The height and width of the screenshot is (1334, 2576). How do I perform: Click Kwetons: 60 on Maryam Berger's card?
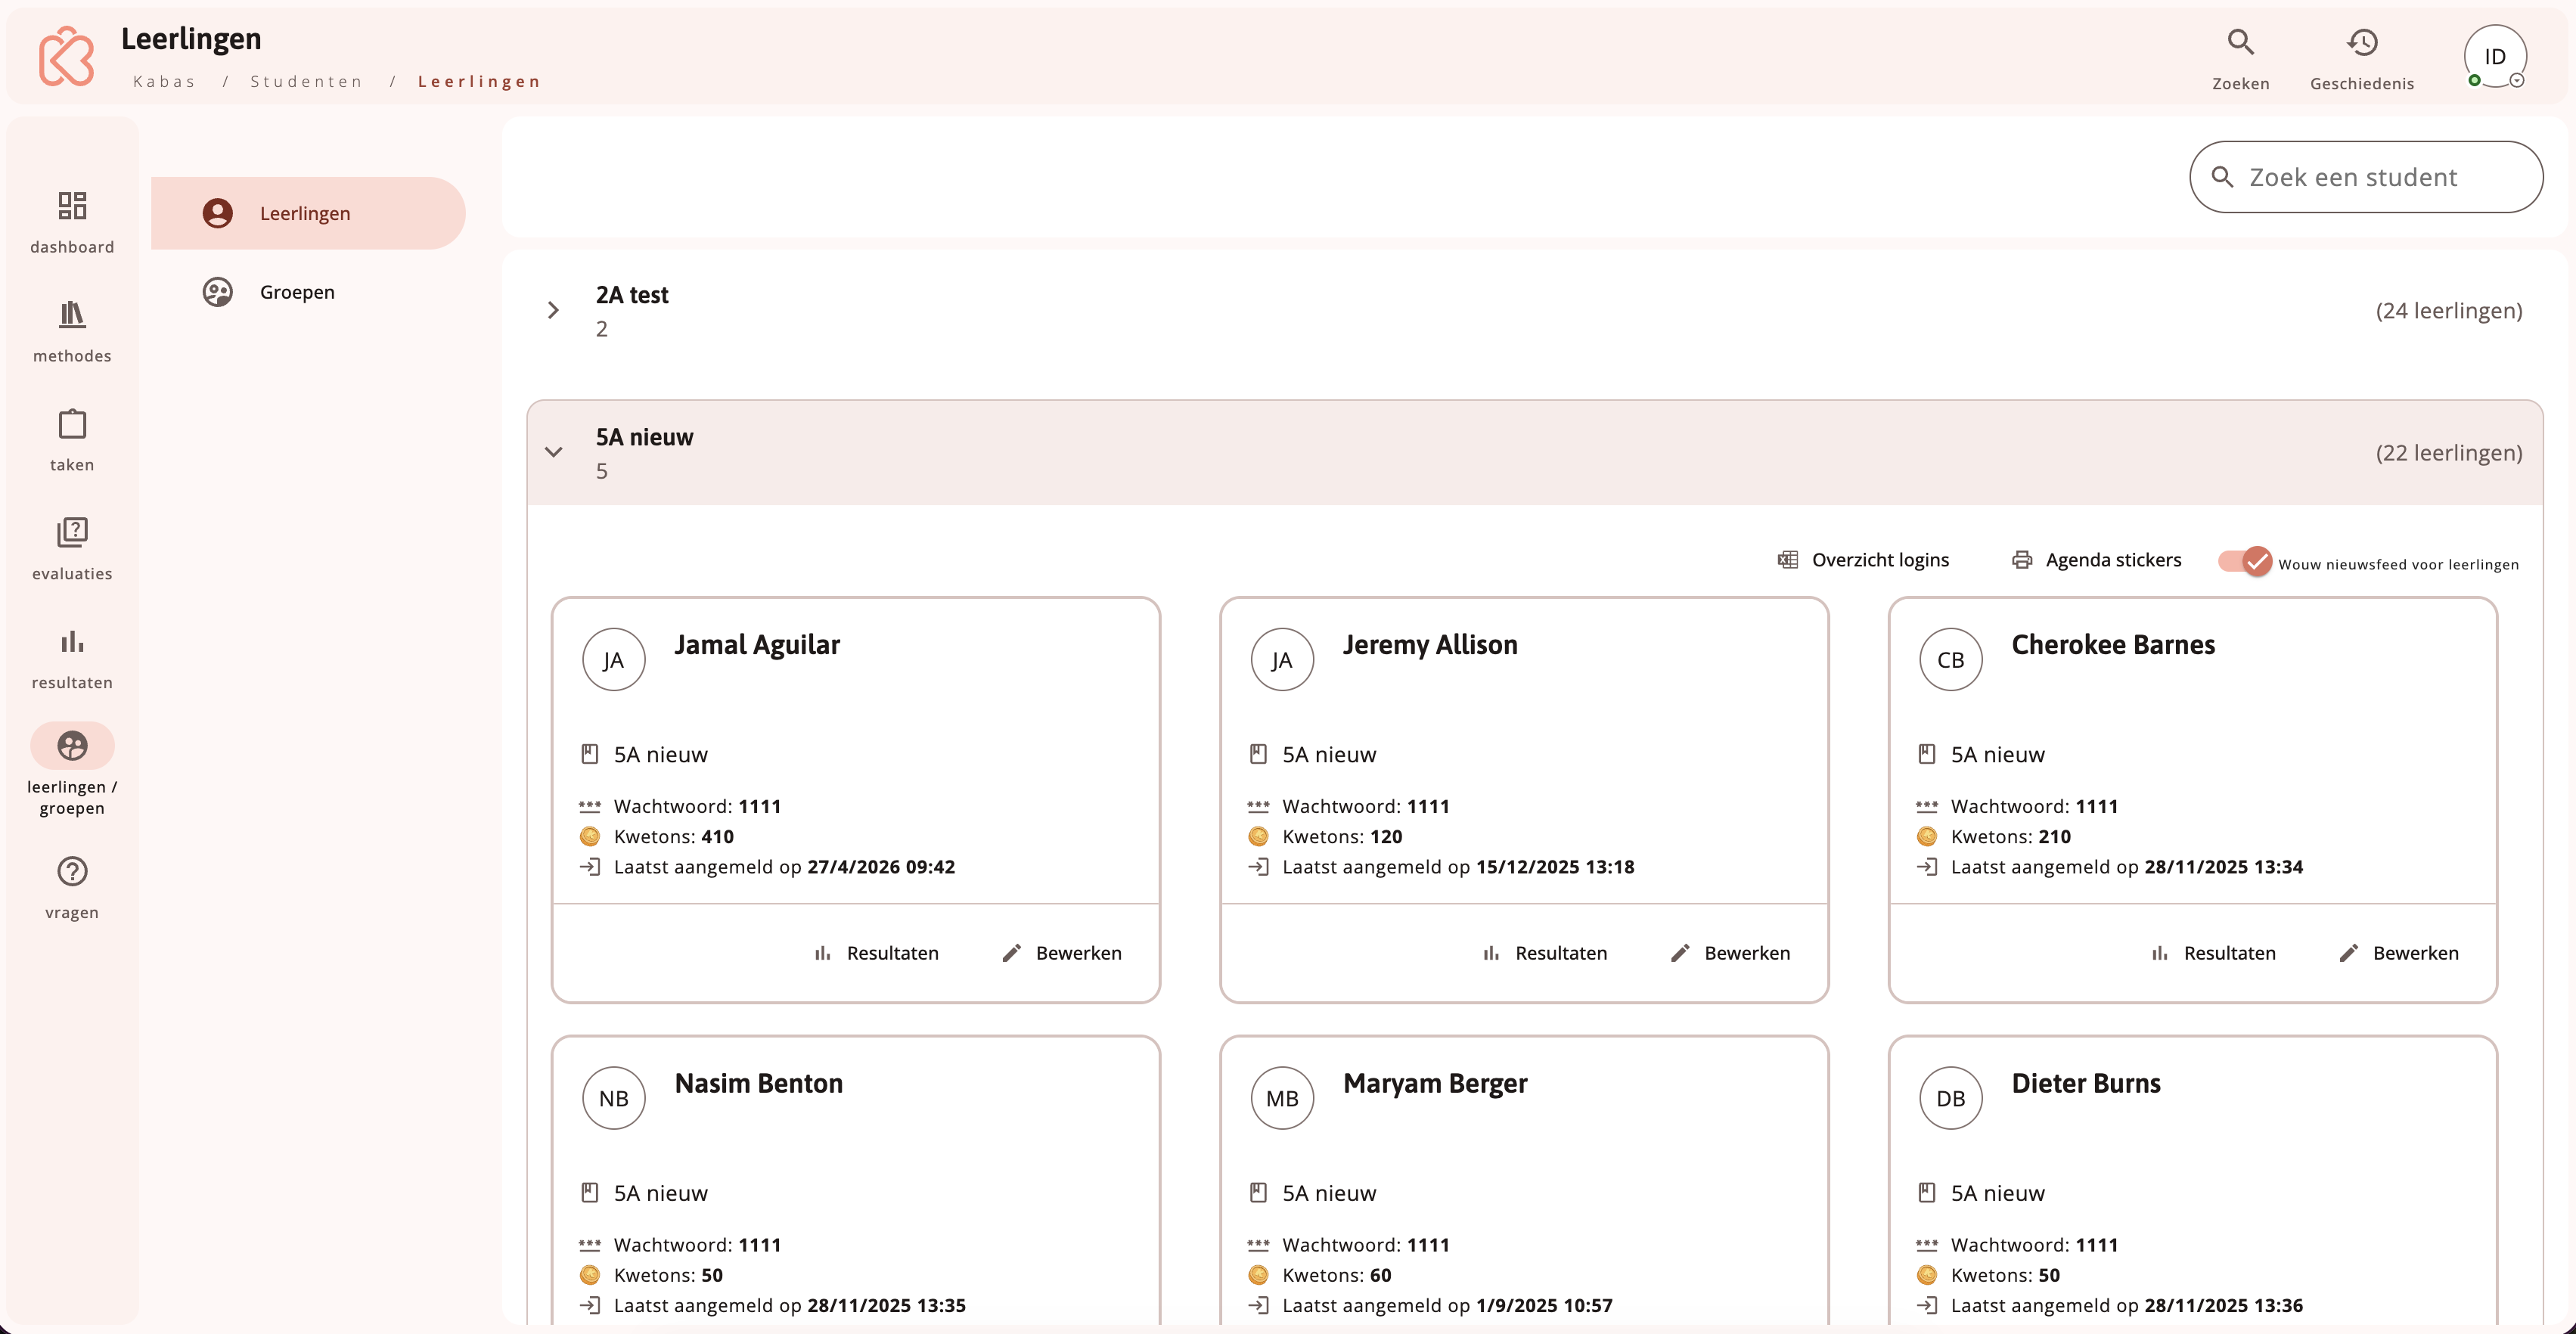point(1337,1275)
